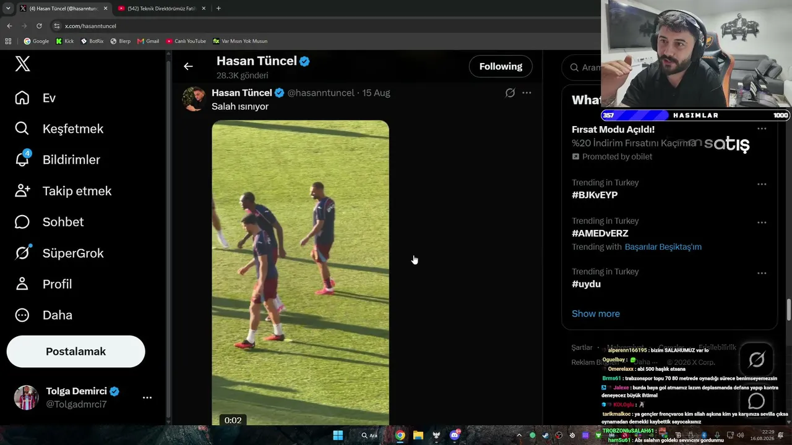
Task: Switch to Hasan Tüncel X tab
Action: [x=63, y=8]
